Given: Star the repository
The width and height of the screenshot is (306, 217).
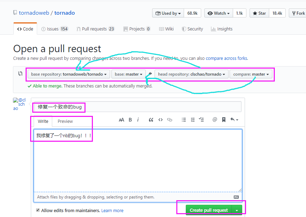Looking at the screenshot, I should tap(259, 13).
